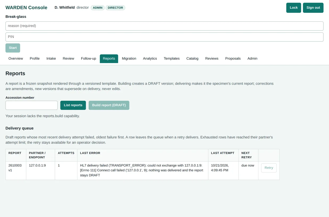This screenshot has width=329, height=217.
Task: Click the DIRECTOR role badge
Action: (115, 8)
